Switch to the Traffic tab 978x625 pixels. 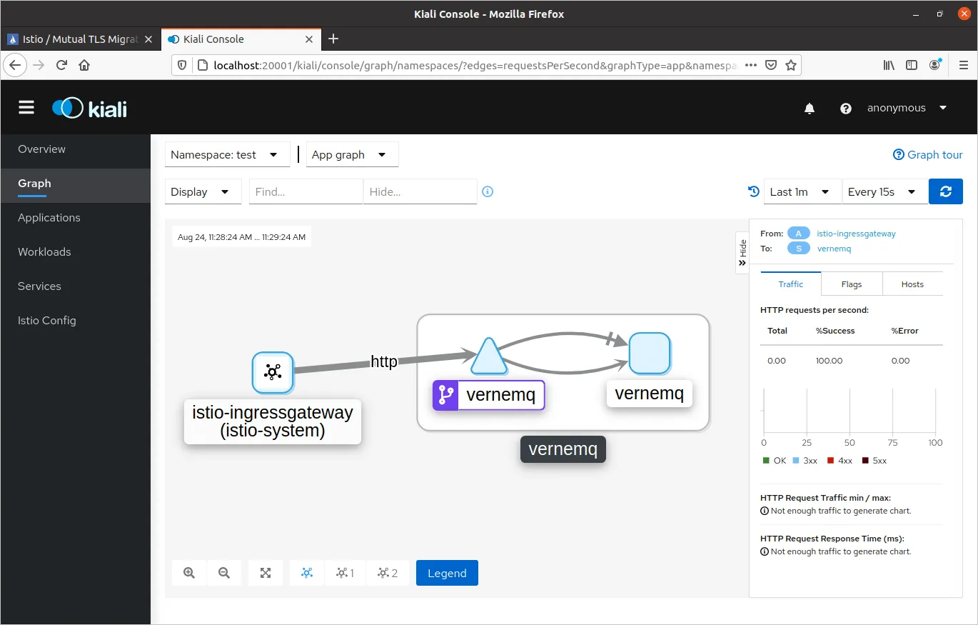point(791,284)
